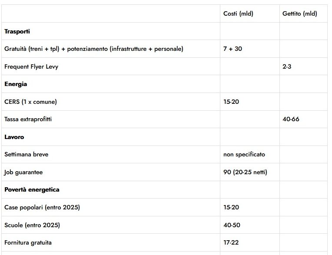Select the Scuole 40-50 cost cell
This screenshot has width=332, height=255.
pos(232,225)
